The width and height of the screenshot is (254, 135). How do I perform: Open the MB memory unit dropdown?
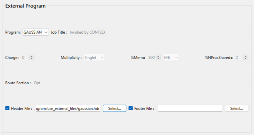(171, 57)
